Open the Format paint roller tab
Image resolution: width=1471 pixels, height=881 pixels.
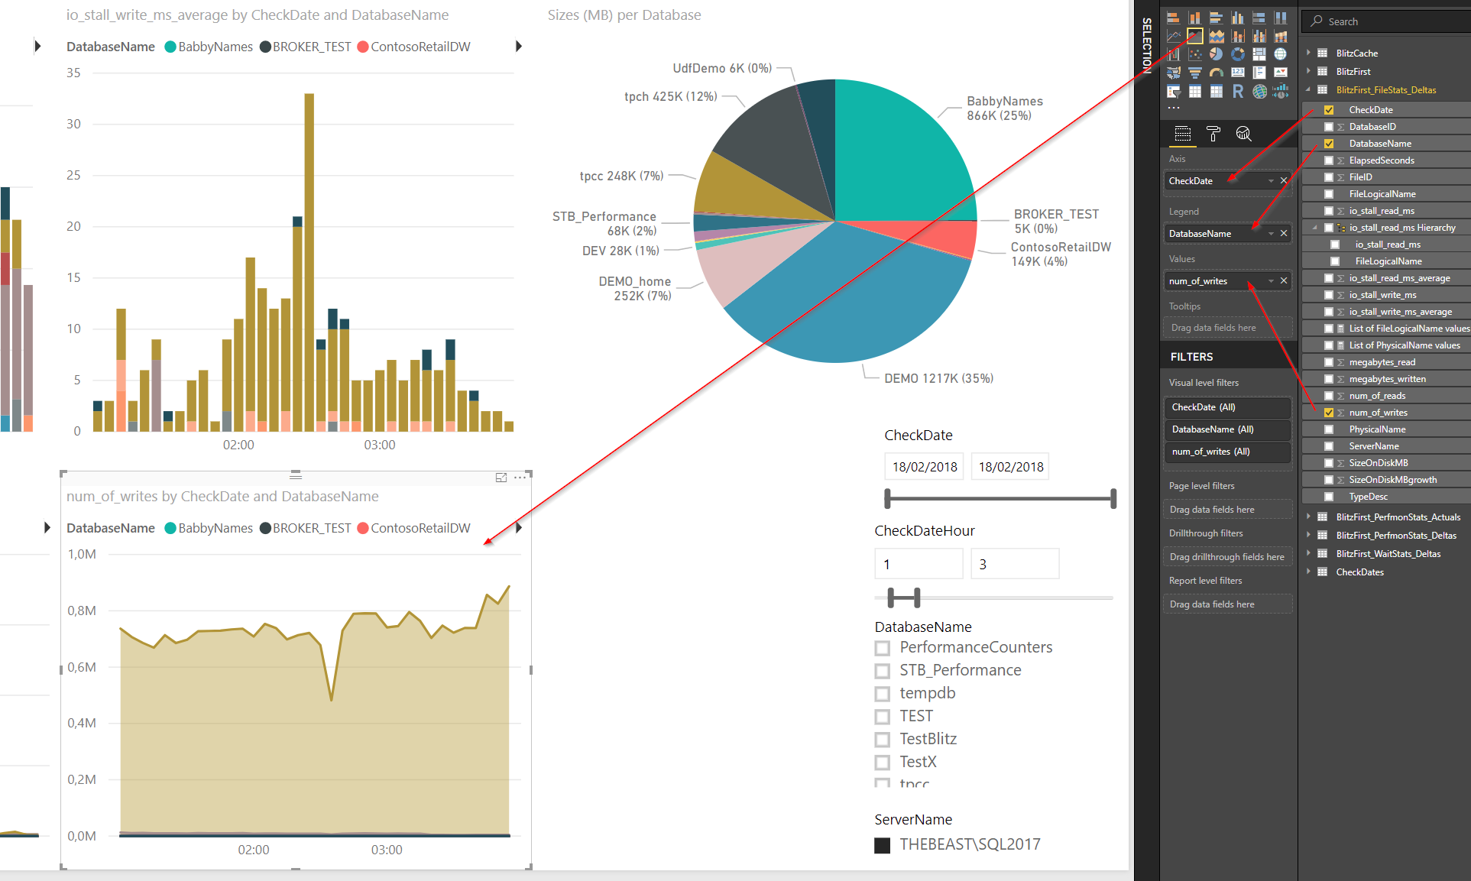1213,134
